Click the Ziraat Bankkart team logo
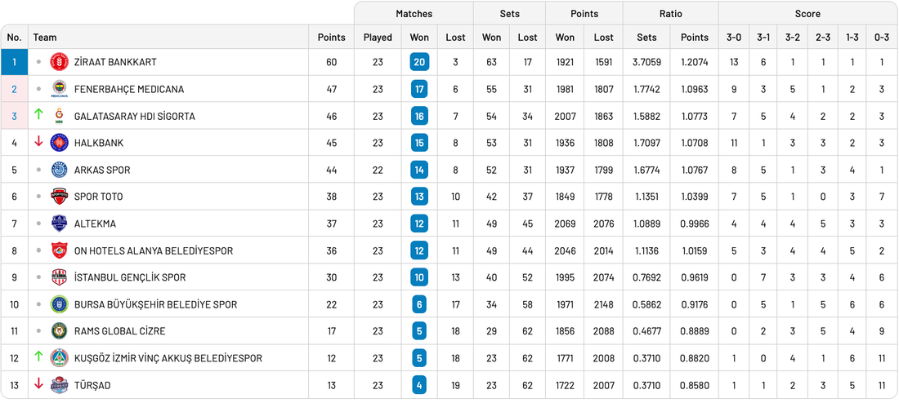This screenshot has height=403, width=899. point(59,62)
